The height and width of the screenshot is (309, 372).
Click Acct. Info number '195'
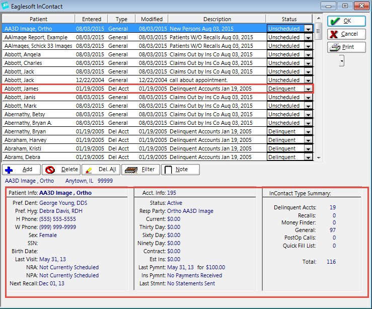click(x=172, y=193)
